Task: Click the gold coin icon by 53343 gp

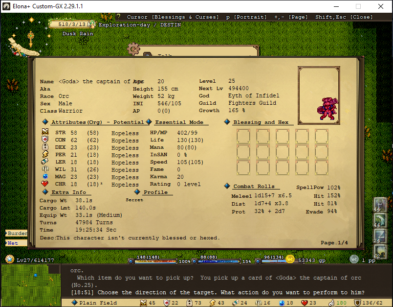Action: pos(290,259)
